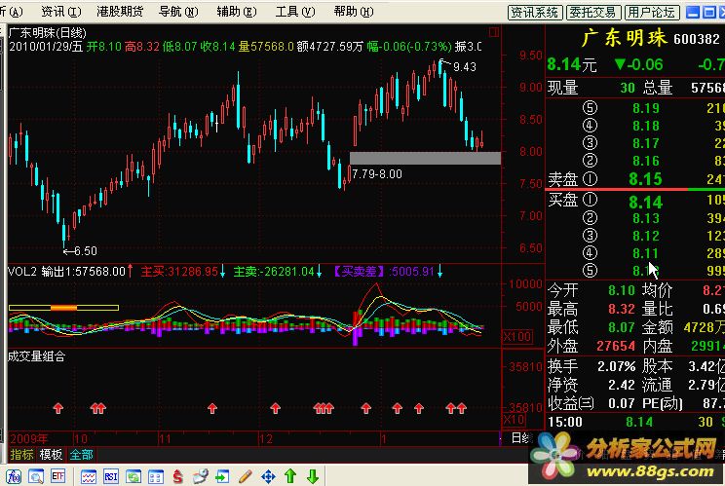Switch to the 模板 tab
Image resolution: width=725 pixels, height=486 pixels.
pyautogui.click(x=51, y=455)
